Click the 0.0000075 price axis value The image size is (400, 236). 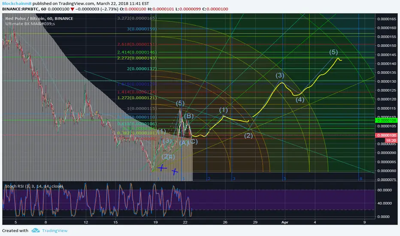tap(387, 180)
